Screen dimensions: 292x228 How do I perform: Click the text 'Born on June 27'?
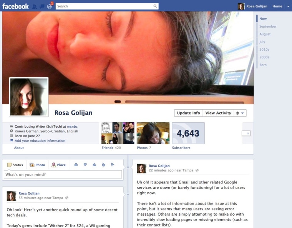click(27, 136)
